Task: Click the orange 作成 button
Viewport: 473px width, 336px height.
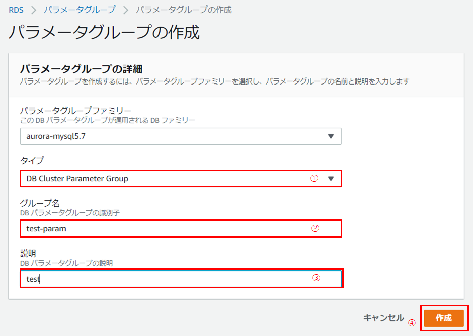Action: tap(443, 318)
